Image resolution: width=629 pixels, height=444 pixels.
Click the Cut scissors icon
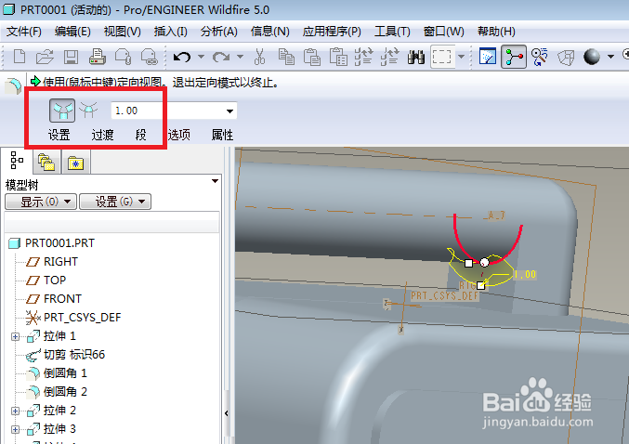coord(259,57)
